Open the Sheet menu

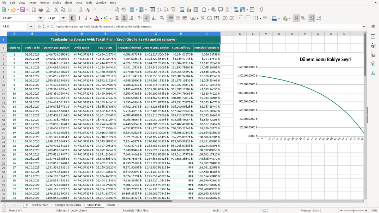[x=68, y=3]
